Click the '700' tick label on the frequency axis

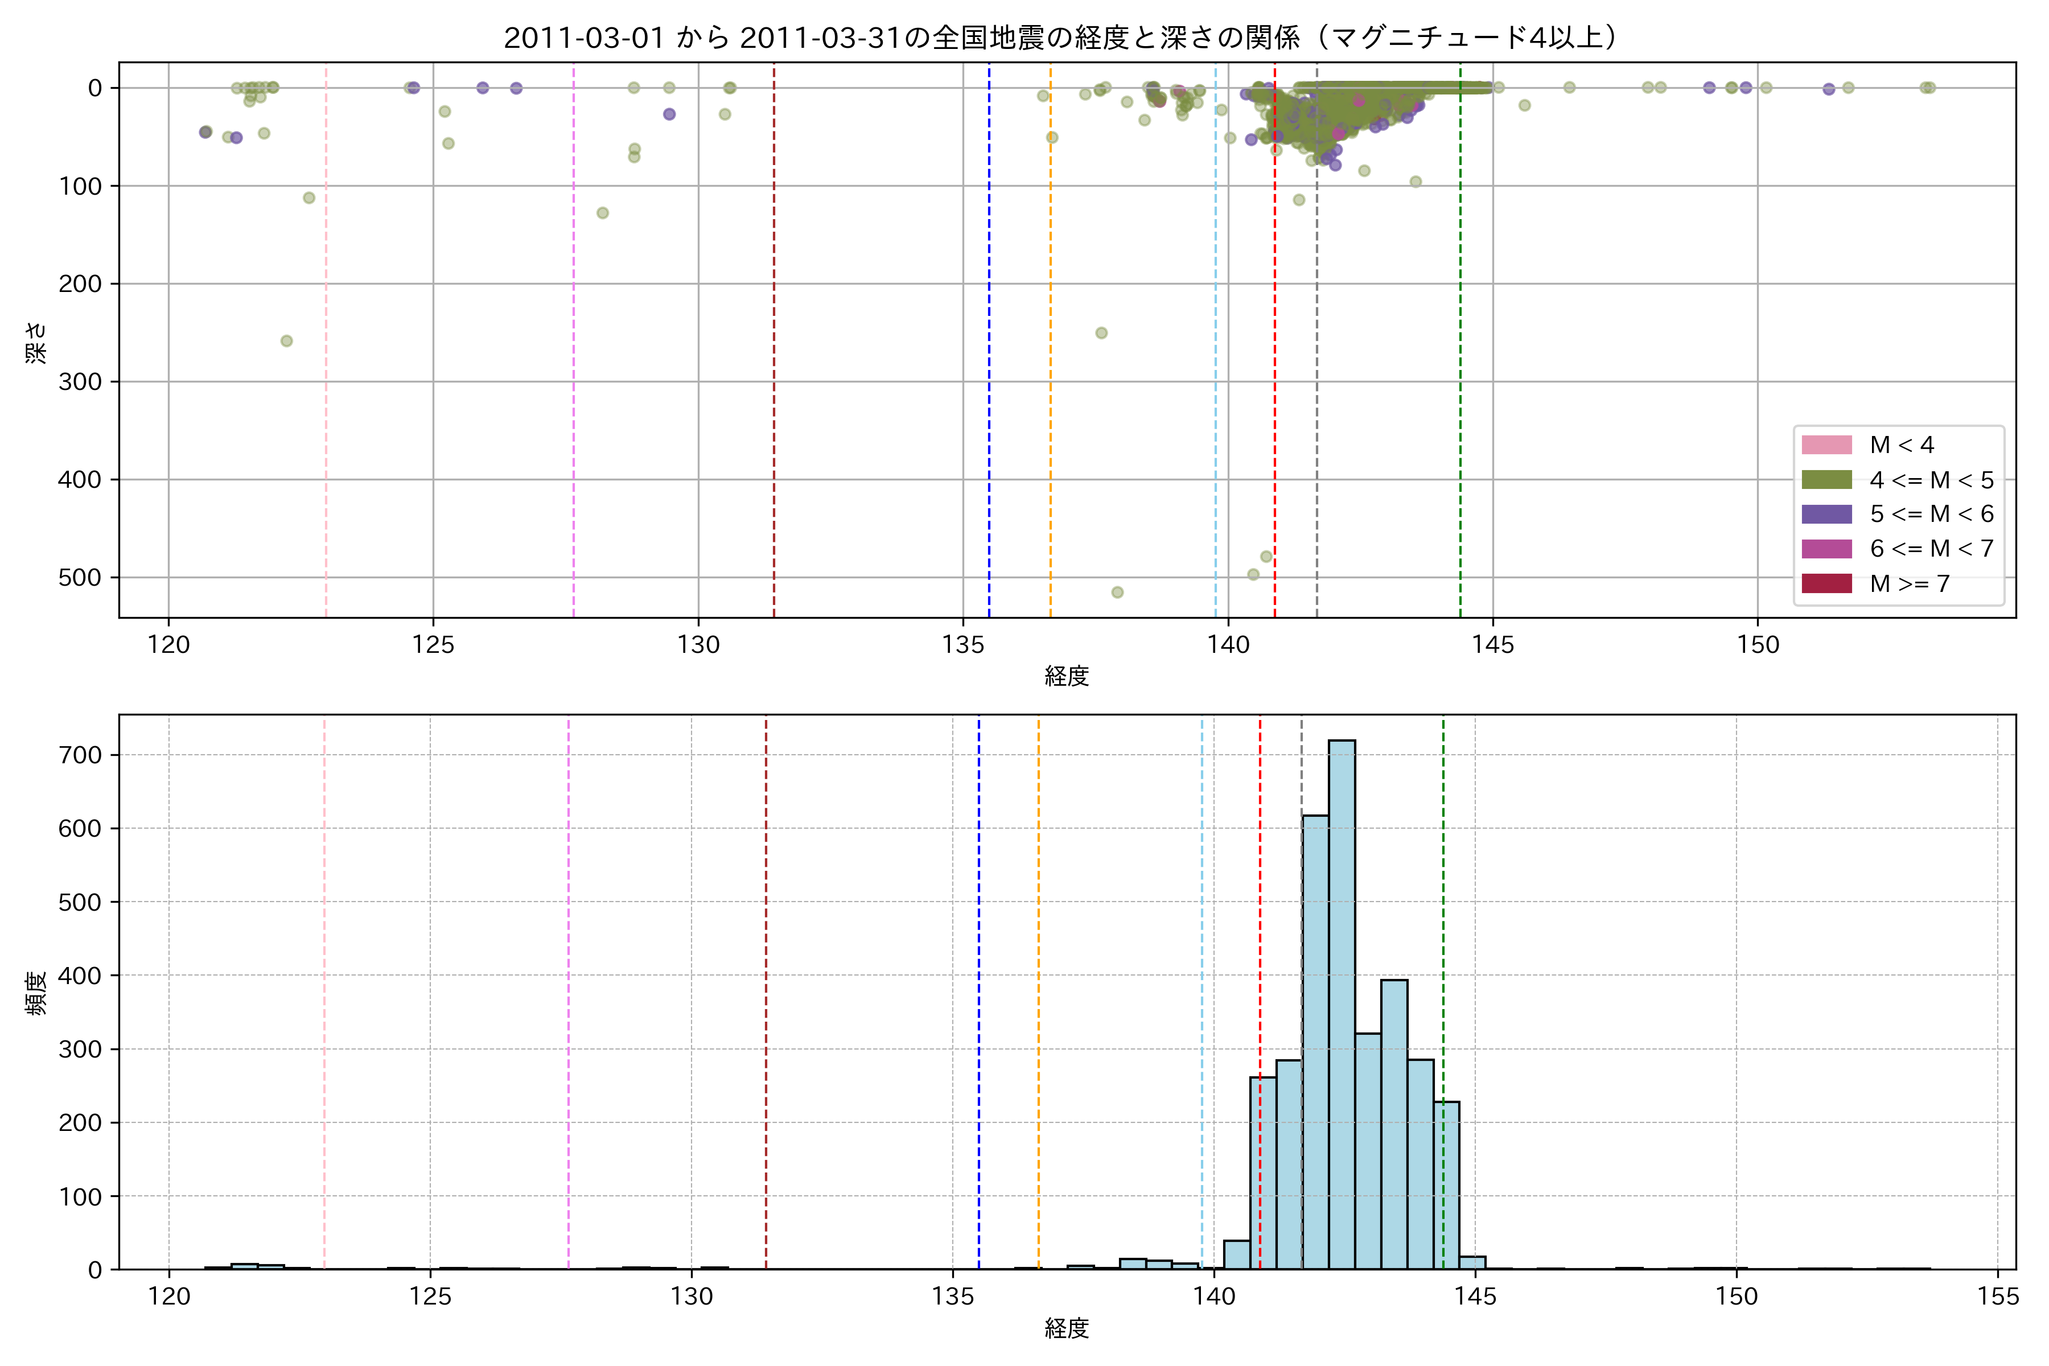[81, 755]
